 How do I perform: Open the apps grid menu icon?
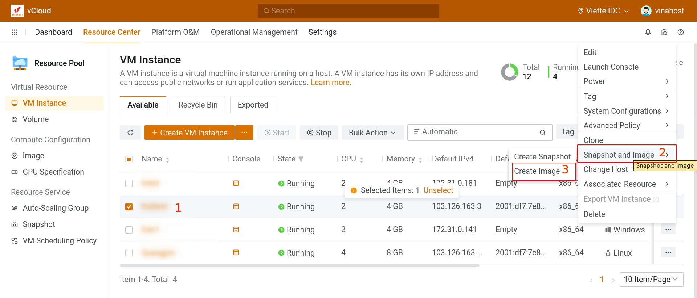(15, 32)
